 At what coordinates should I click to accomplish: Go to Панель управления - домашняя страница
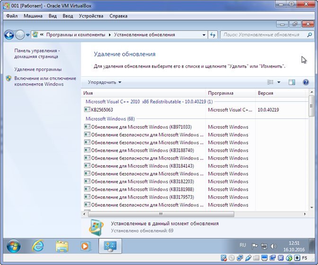pyautogui.click(x=37, y=53)
